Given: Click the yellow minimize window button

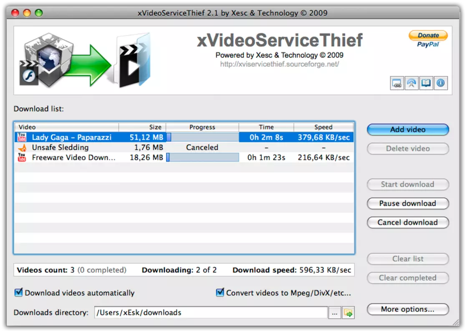Looking at the screenshot, I should (x=27, y=13).
